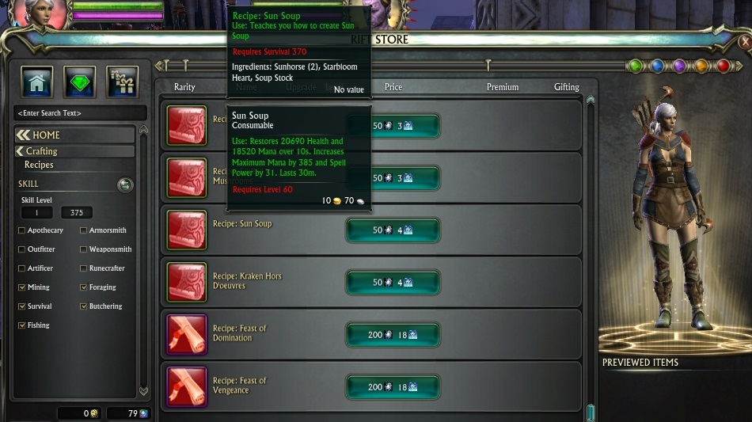Click sidebar scroll down arrow
This screenshot has height=422, width=752.
pos(143,391)
